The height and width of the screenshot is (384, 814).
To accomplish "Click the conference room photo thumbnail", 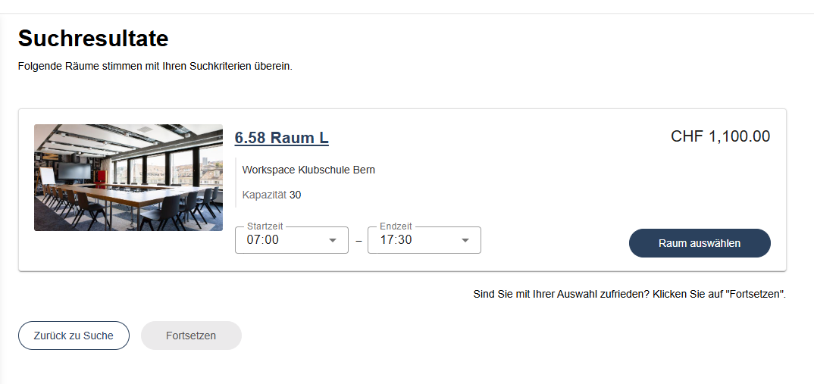I will point(128,177).
